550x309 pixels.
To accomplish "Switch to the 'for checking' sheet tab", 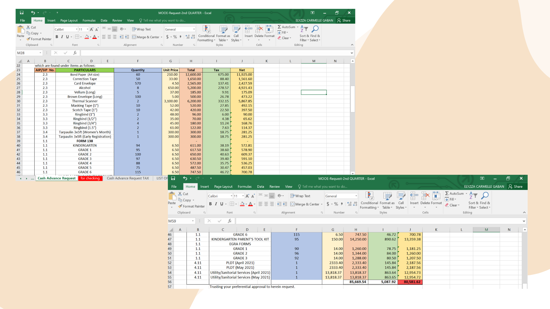I will click(90, 178).
